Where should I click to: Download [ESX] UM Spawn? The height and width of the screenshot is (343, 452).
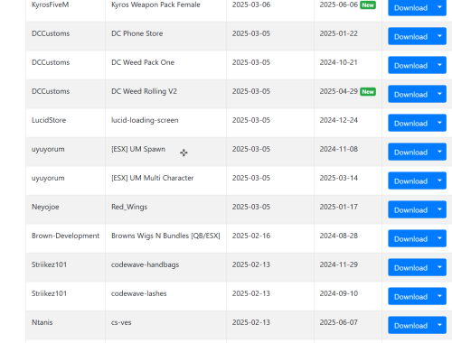[410, 152]
